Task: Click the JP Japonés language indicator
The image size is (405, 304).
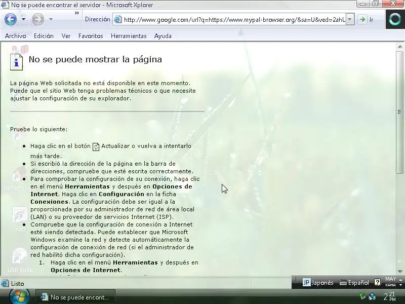Action: (x=318, y=283)
